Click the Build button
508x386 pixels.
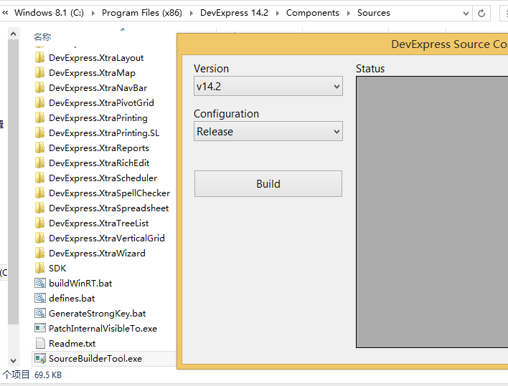[268, 183]
